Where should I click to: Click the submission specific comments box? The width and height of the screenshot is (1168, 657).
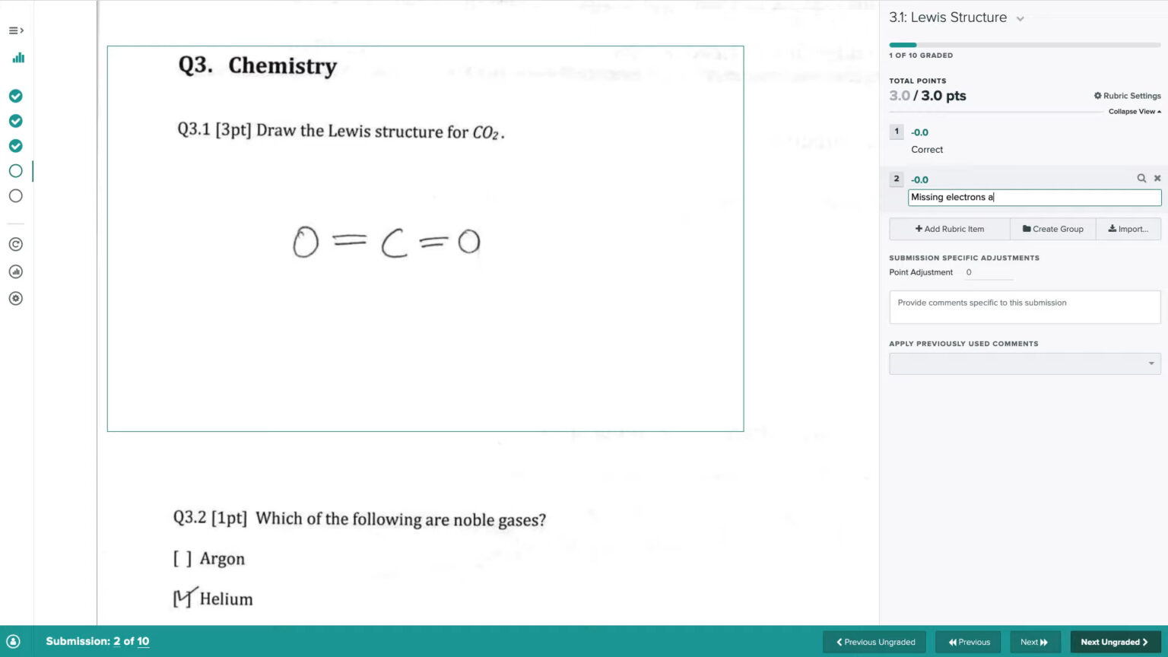pyautogui.click(x=1024, y=307)
